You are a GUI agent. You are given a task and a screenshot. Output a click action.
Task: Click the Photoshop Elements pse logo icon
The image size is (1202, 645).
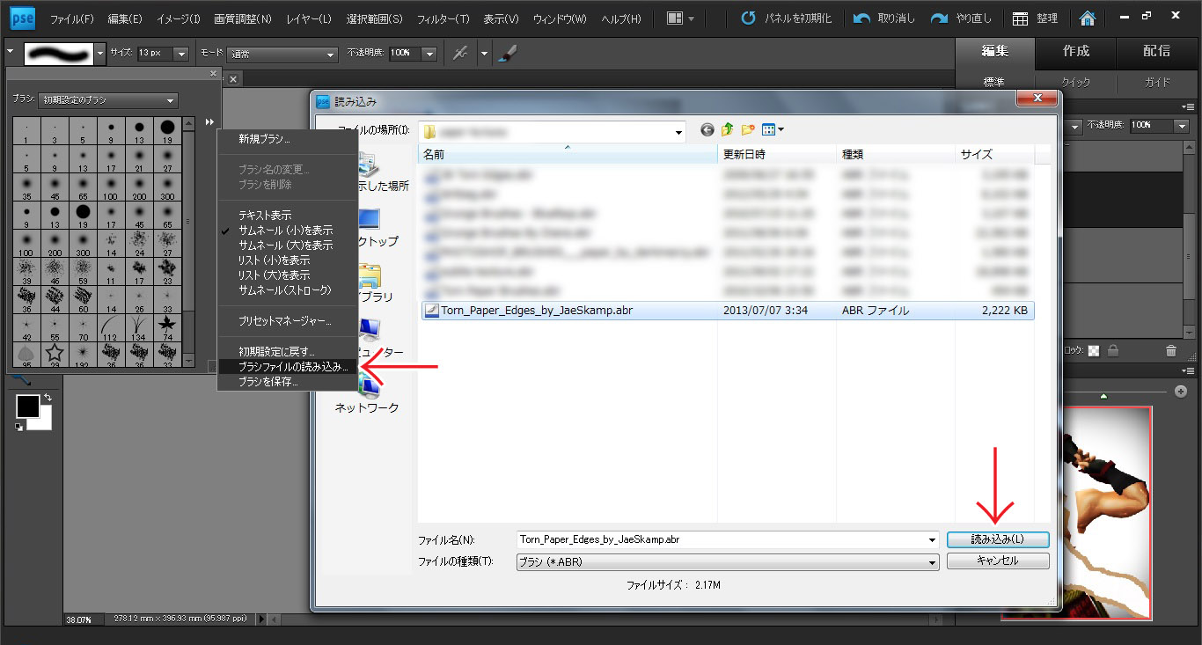[x=22, y=17]
